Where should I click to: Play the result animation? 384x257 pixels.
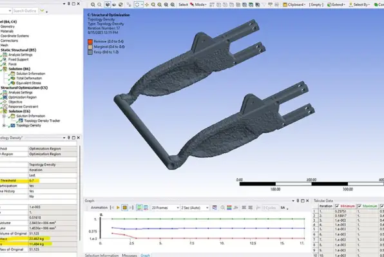(118, 207)
